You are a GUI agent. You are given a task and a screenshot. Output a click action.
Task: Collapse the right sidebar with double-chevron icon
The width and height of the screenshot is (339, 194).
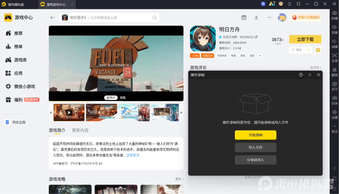334,4
